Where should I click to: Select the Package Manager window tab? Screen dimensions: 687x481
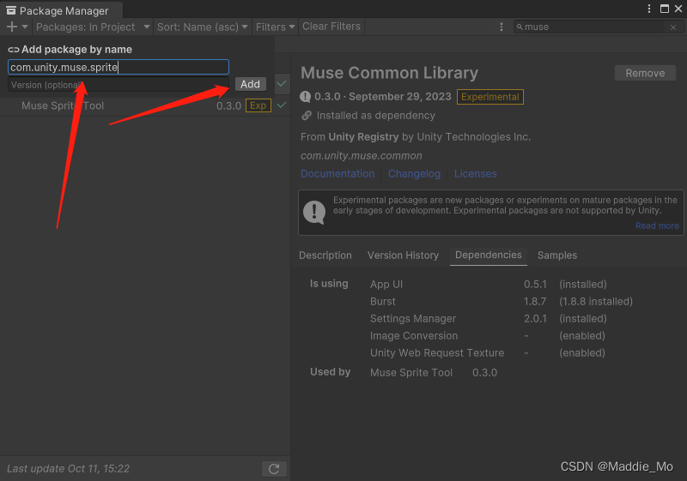(x=59, y=10)
